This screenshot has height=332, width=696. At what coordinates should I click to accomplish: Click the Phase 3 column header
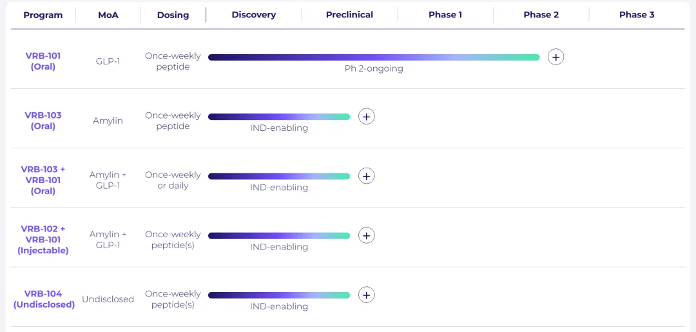pos(637,15)
